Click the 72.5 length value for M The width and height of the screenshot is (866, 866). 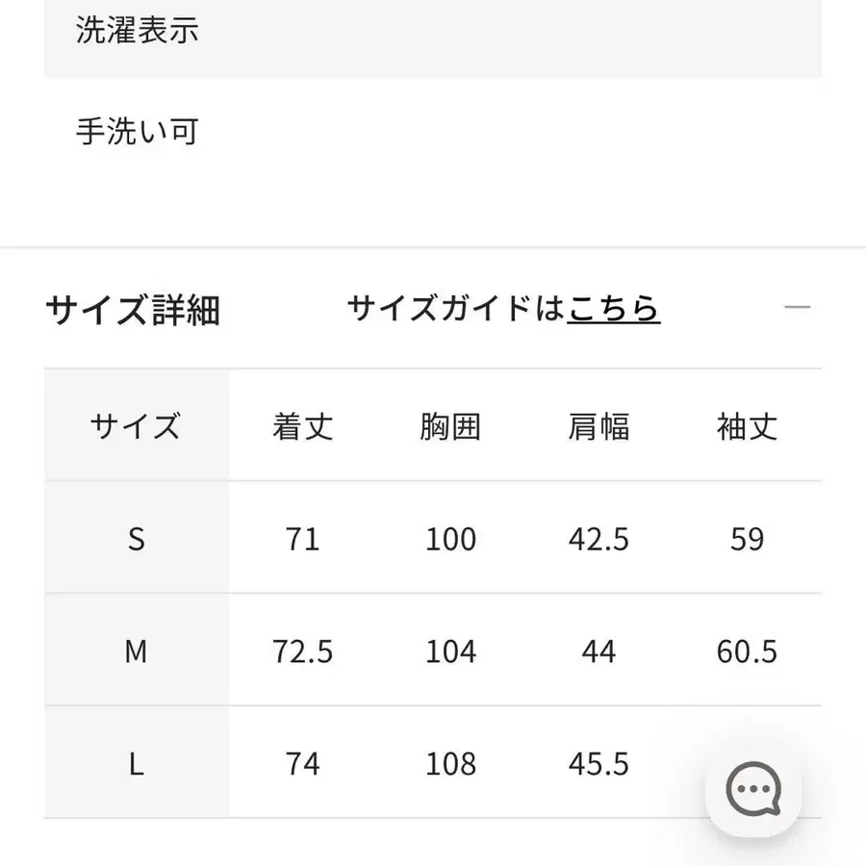302,651
